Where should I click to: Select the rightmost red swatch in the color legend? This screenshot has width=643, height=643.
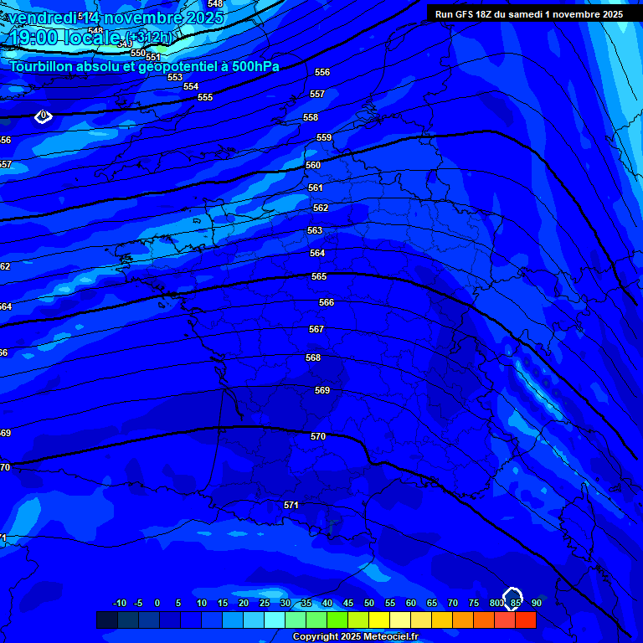[525, 620]
